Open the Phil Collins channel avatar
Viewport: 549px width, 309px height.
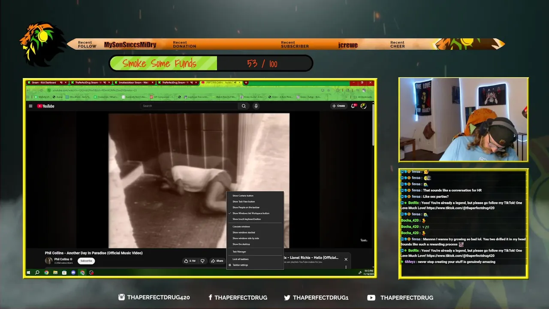point(48,261)
